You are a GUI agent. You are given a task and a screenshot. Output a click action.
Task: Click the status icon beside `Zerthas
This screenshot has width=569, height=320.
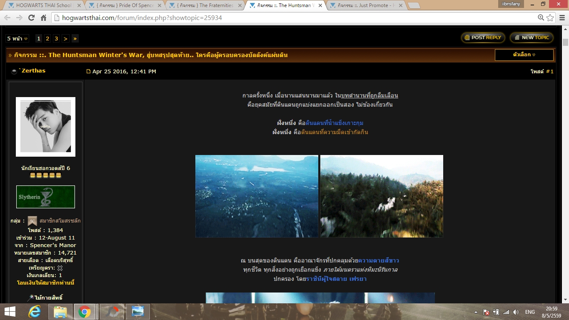click(x=14, y=71)
